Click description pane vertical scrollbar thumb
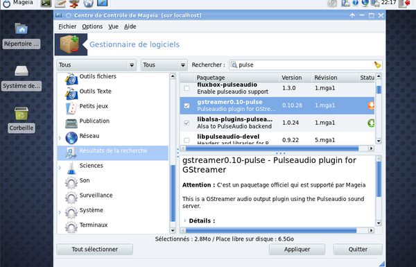 click(x=379, y=179)
